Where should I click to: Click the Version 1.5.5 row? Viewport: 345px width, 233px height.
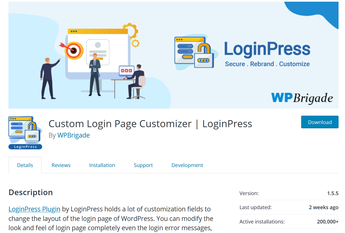click(289, 193)
